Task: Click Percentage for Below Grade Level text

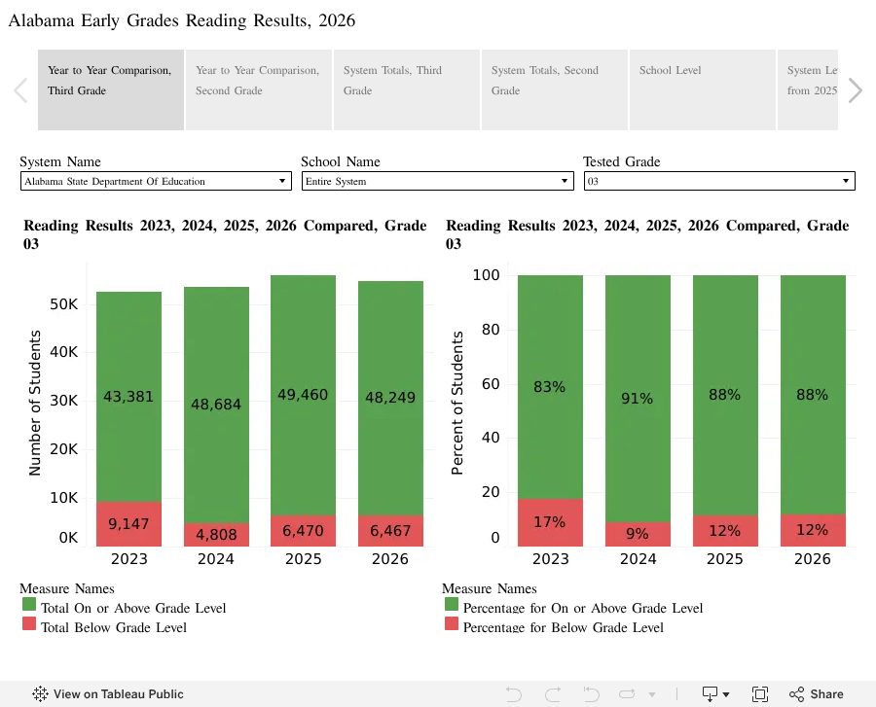Action: [x=564, y=627]
